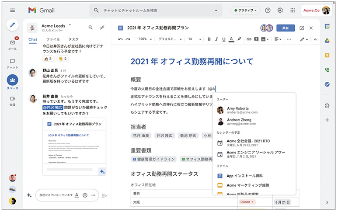Undo last edit in document
Viewport: 338px width, 212px height.
(x=120, y=39)
